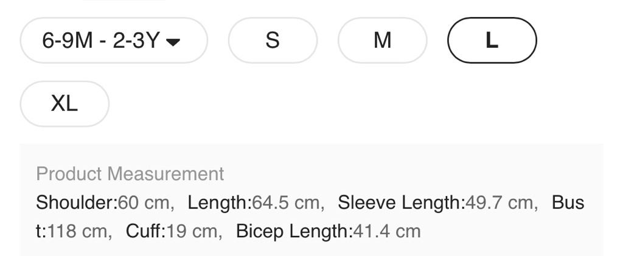Choose the M size option
Screen dimensions: 623x256
point(382,41)
